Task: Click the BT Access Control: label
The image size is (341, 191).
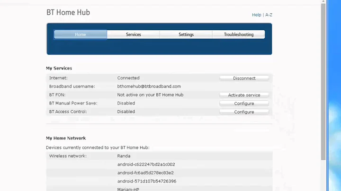Action: (x=68, y=112)
